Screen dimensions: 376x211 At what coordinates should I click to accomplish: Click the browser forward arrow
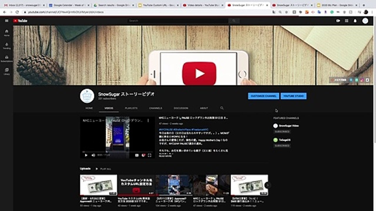point(11,12)
